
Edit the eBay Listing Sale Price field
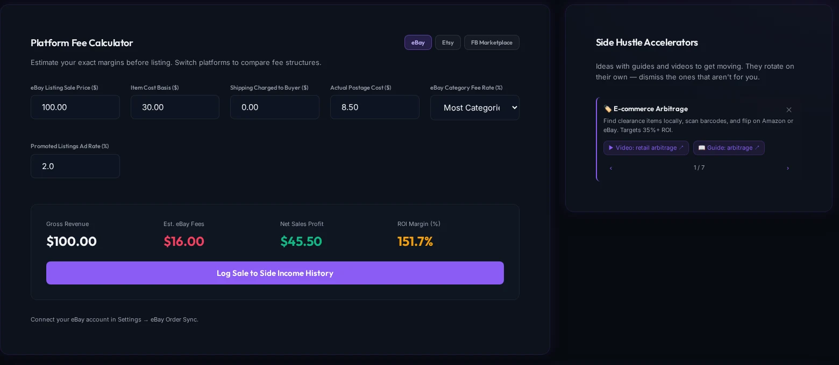click(x=75, y=107)
